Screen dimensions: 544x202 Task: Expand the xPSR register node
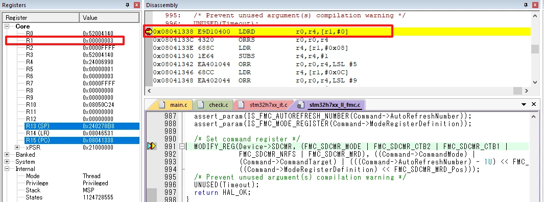point(17,148)
